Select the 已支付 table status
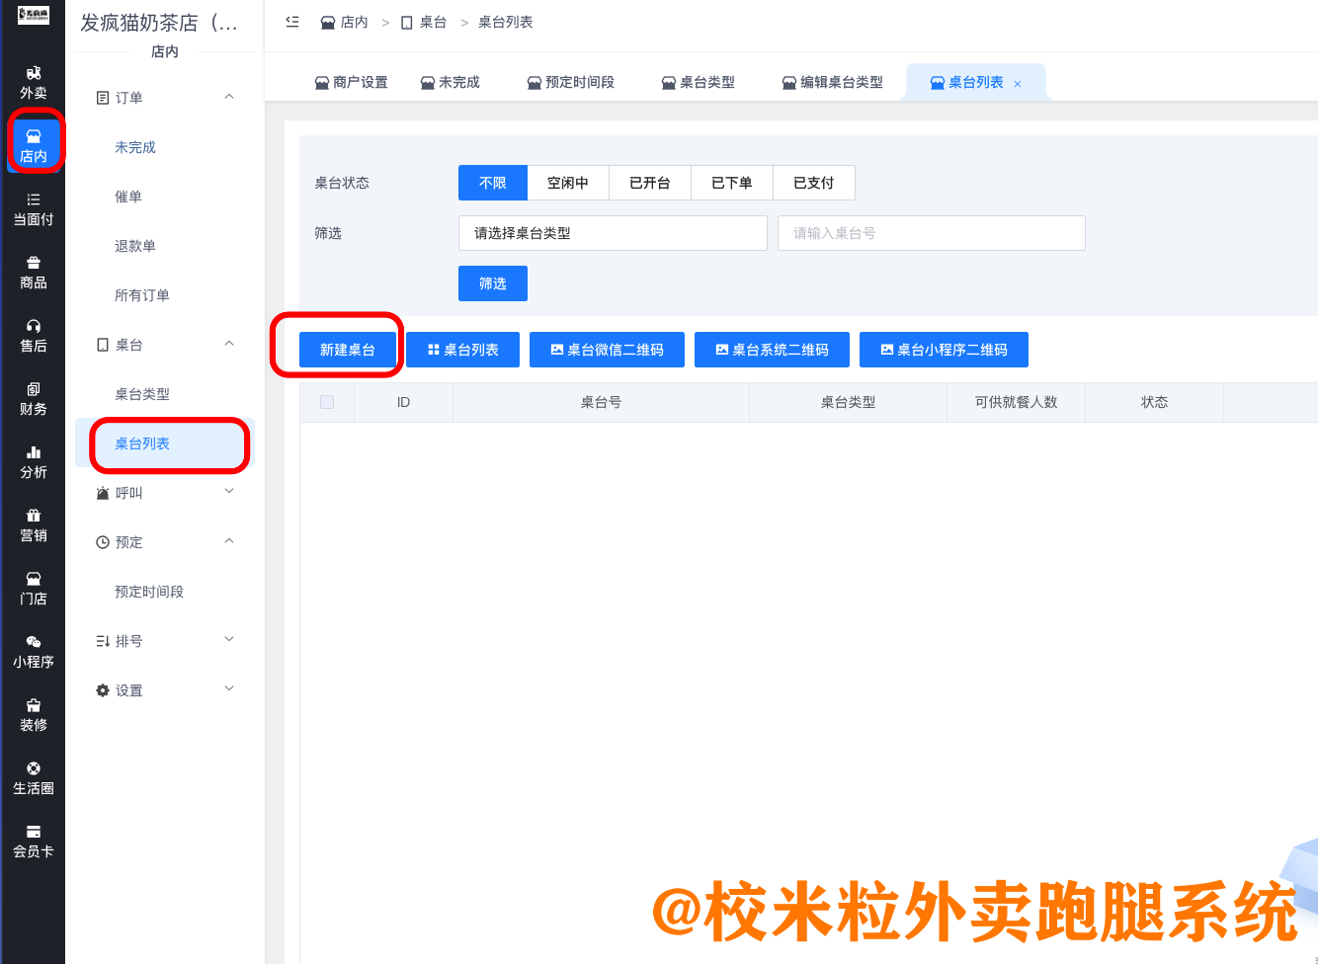1318x964 pixels. point(813,183)
